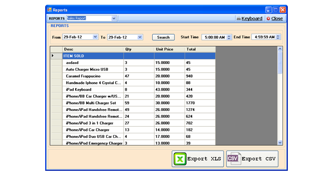Click the red Close toolbar icon

[x=268, y=19]
